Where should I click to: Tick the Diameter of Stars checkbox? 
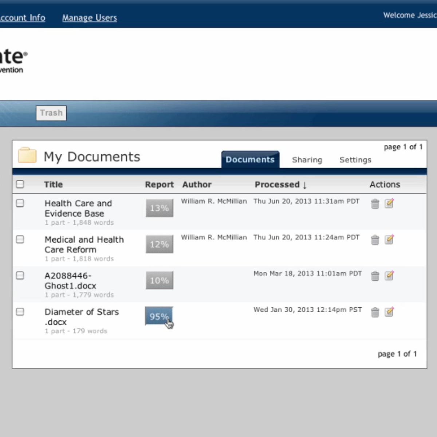(x=20, y=312)
